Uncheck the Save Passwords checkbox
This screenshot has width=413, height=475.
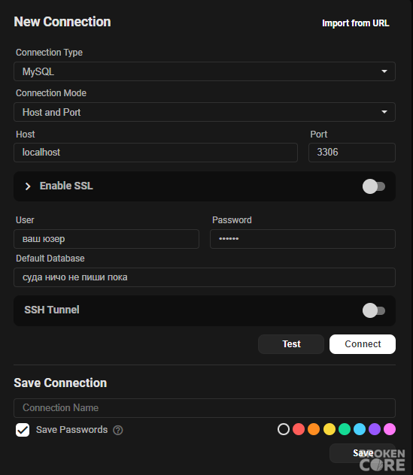click(23, 430)
